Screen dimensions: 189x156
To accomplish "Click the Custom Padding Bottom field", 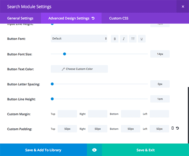I will coord(130,129).
